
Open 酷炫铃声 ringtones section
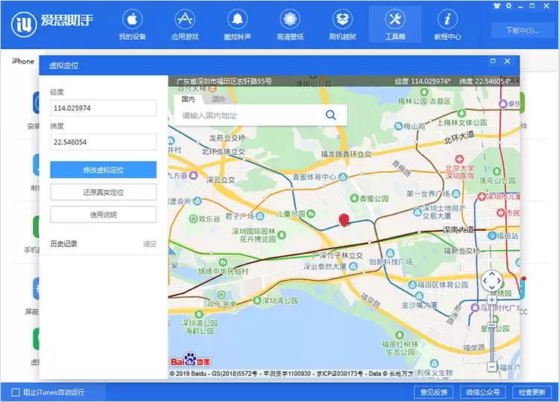coord(238,25)
